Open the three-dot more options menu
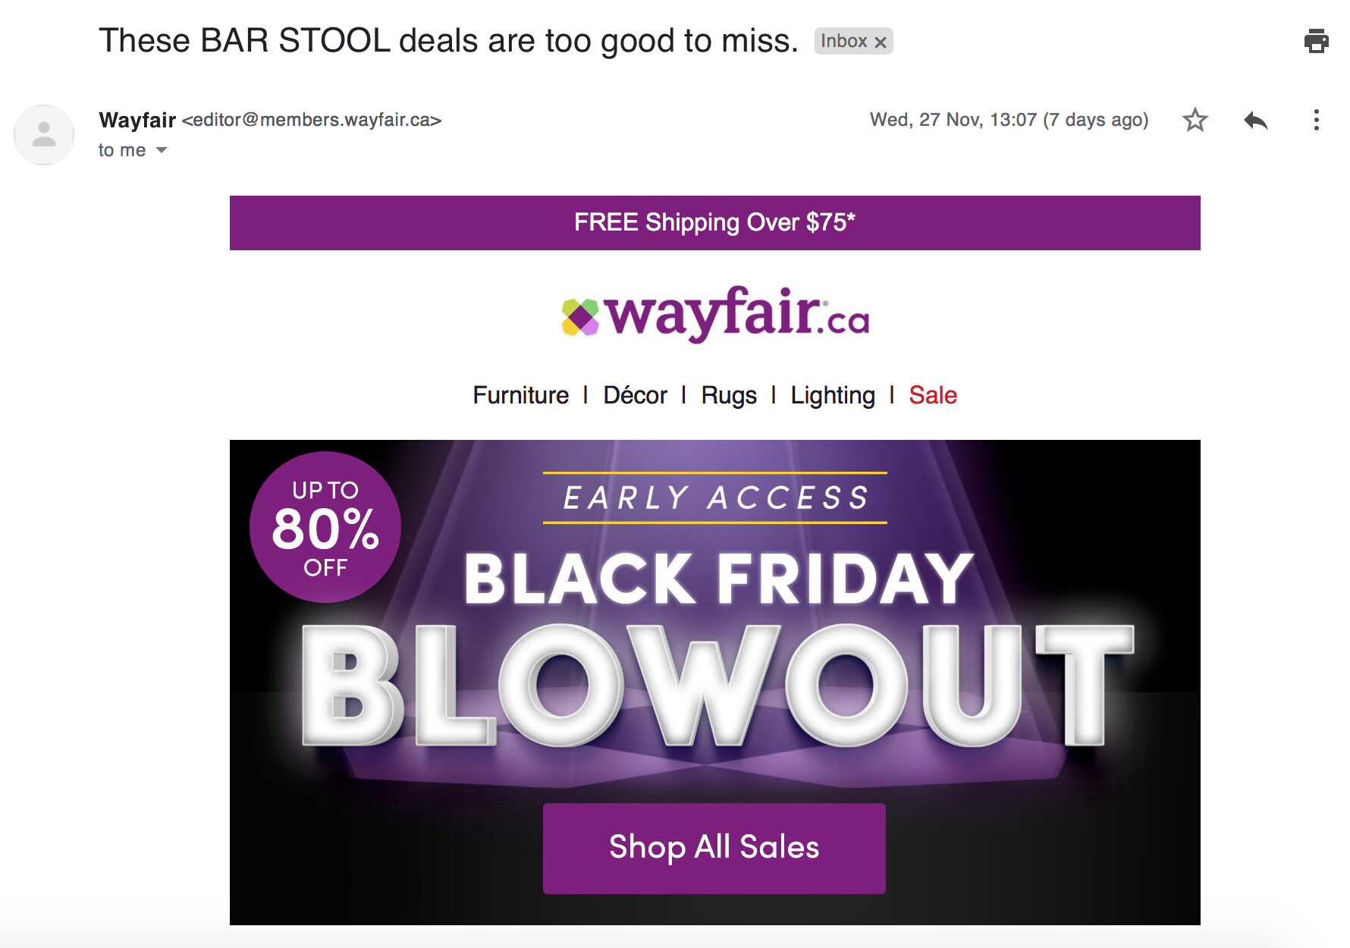This screenshot has width=1350, height=948. point(1316,120)
